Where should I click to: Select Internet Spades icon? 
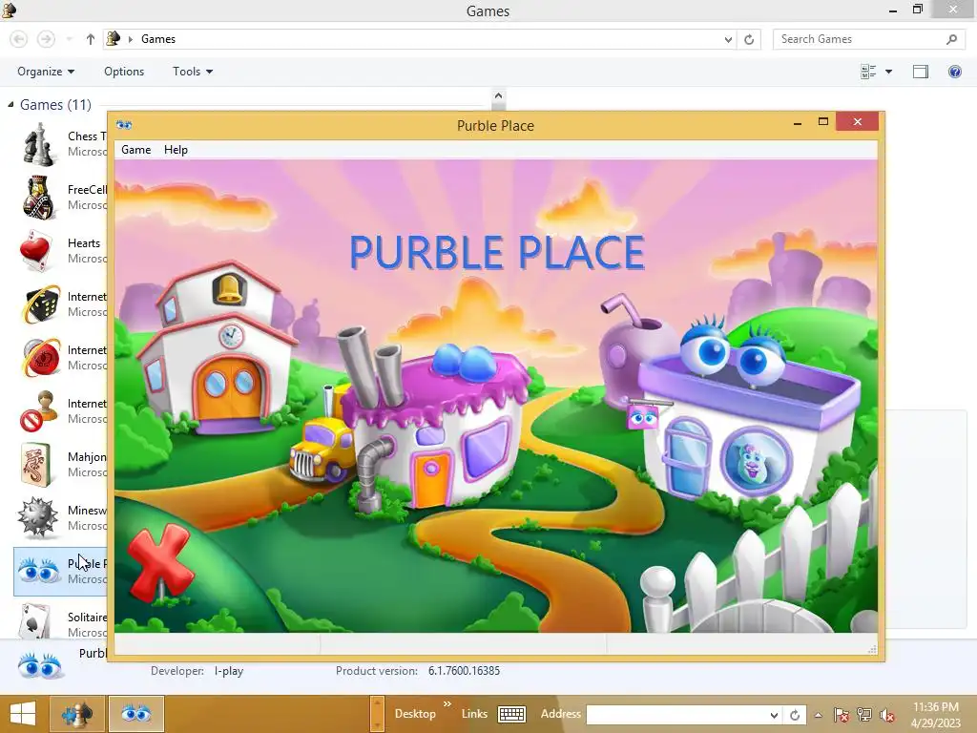coord(37,411)
